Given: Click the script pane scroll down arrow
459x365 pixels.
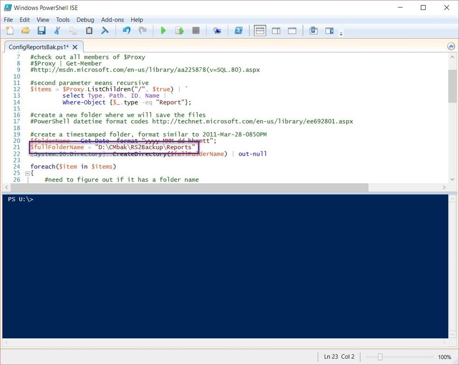Looking at the screenshot, I should point(452,179).
